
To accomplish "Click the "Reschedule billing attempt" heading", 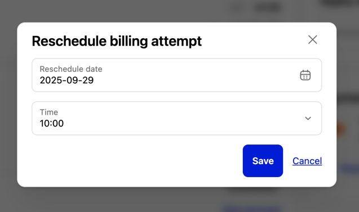I will point(117,42).
